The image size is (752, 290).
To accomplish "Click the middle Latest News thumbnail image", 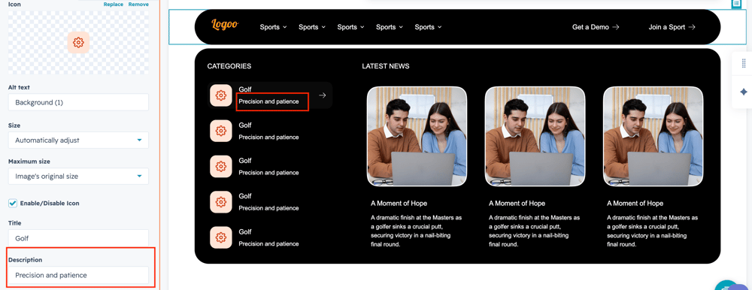I will pos(535,136).
